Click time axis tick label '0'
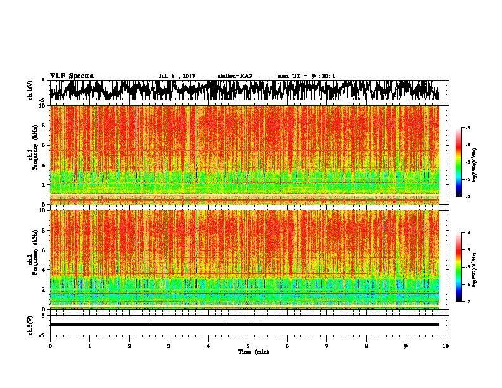502x388 pixels. click(x=50, y=346)
